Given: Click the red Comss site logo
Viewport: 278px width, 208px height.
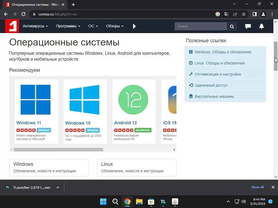Looking at the screenshot, I should [x=12, y=26].
